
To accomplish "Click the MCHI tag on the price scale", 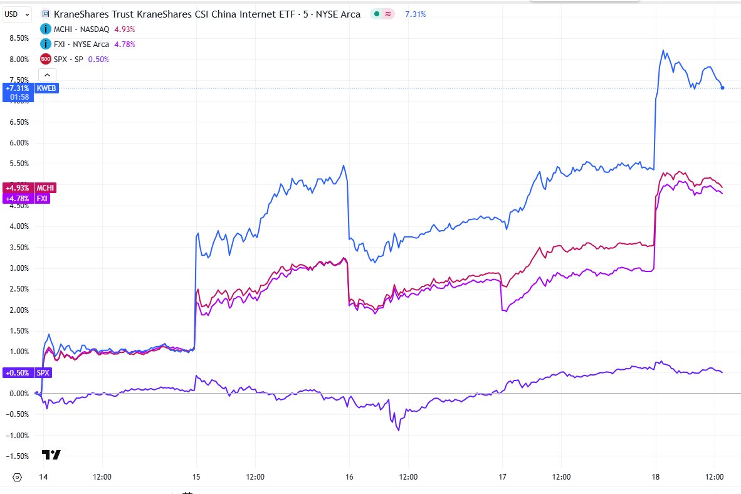I will tap(45, 187).
